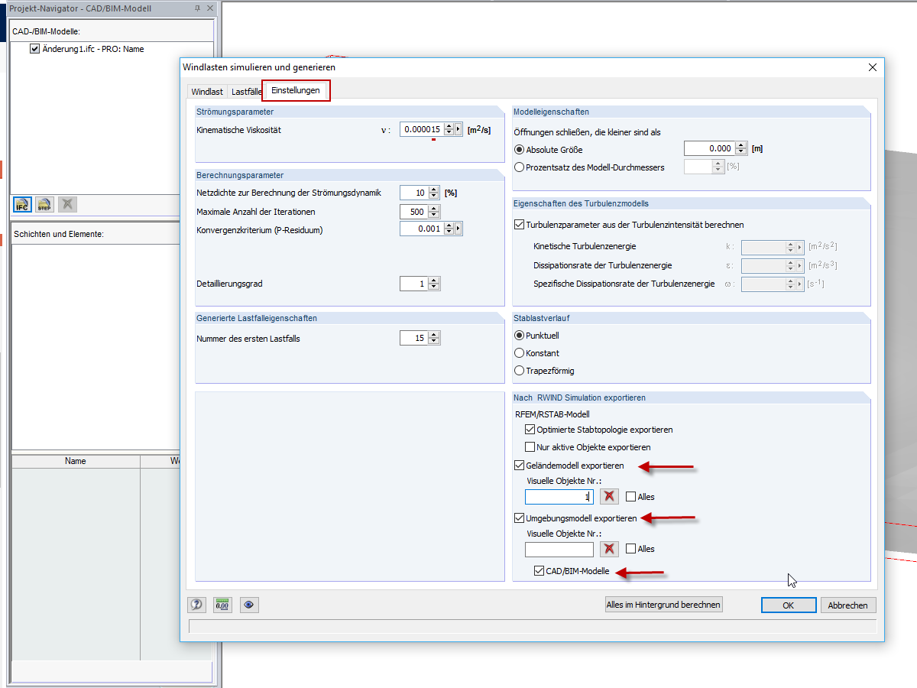Open the Lastfälle tab
Viewport: 917px width, 688px height.
click(x=245, y=90)
